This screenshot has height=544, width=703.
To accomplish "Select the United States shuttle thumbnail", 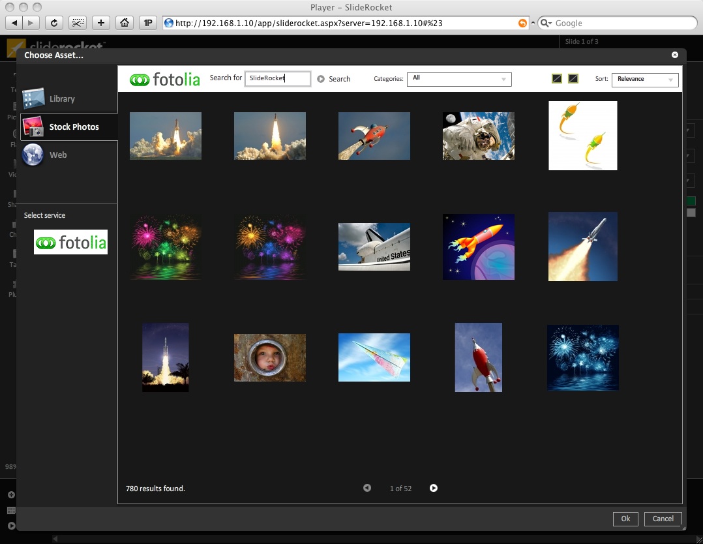I will click(x=374, y=247).
